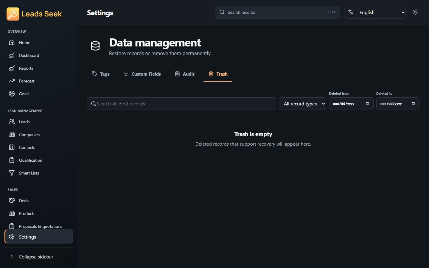429x268 pixels.
Task: Open Deleted from calendar picker
Action: pos(367,104)
